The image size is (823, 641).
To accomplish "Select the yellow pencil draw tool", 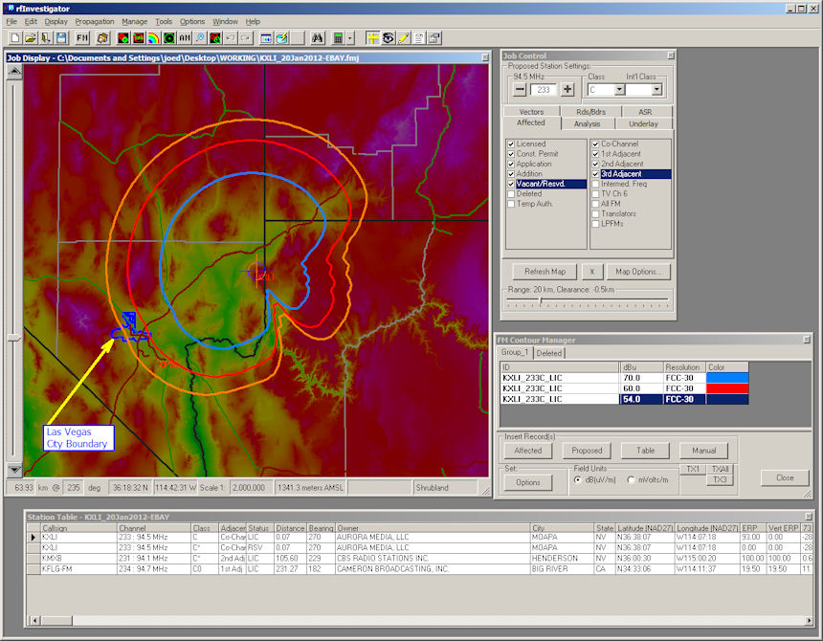I will (404, 37).
